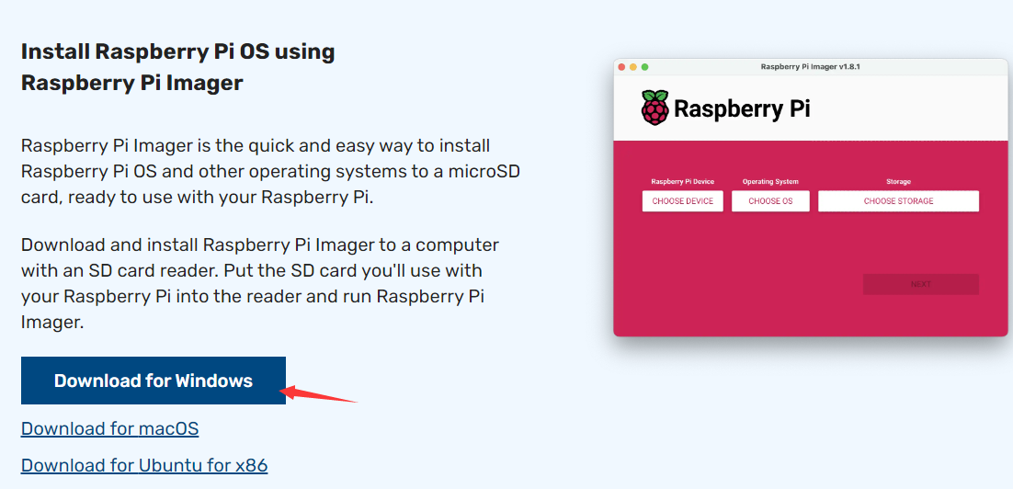Select the CHOOSE STORAGE button
The height and width of the screenshot is (489, 1013).
[x=898, y=201]
